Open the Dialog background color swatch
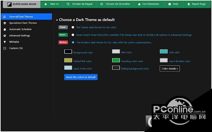The width and height of the screenshot is (212, 132). (x=116, y=68)
